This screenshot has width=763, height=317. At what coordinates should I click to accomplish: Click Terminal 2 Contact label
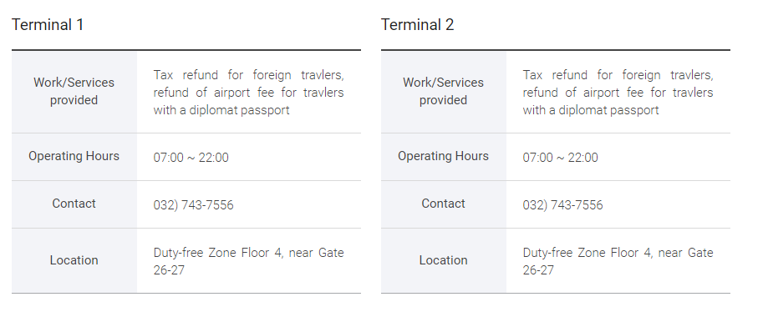click(443, 204)
